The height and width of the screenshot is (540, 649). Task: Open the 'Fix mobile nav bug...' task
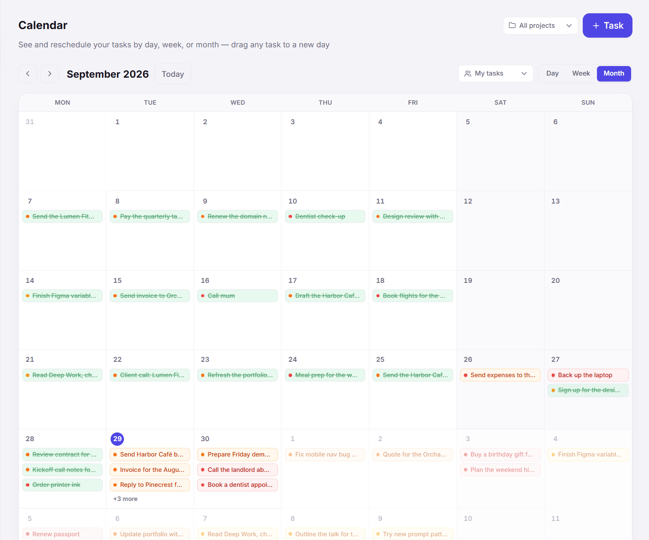pos(325,454)
